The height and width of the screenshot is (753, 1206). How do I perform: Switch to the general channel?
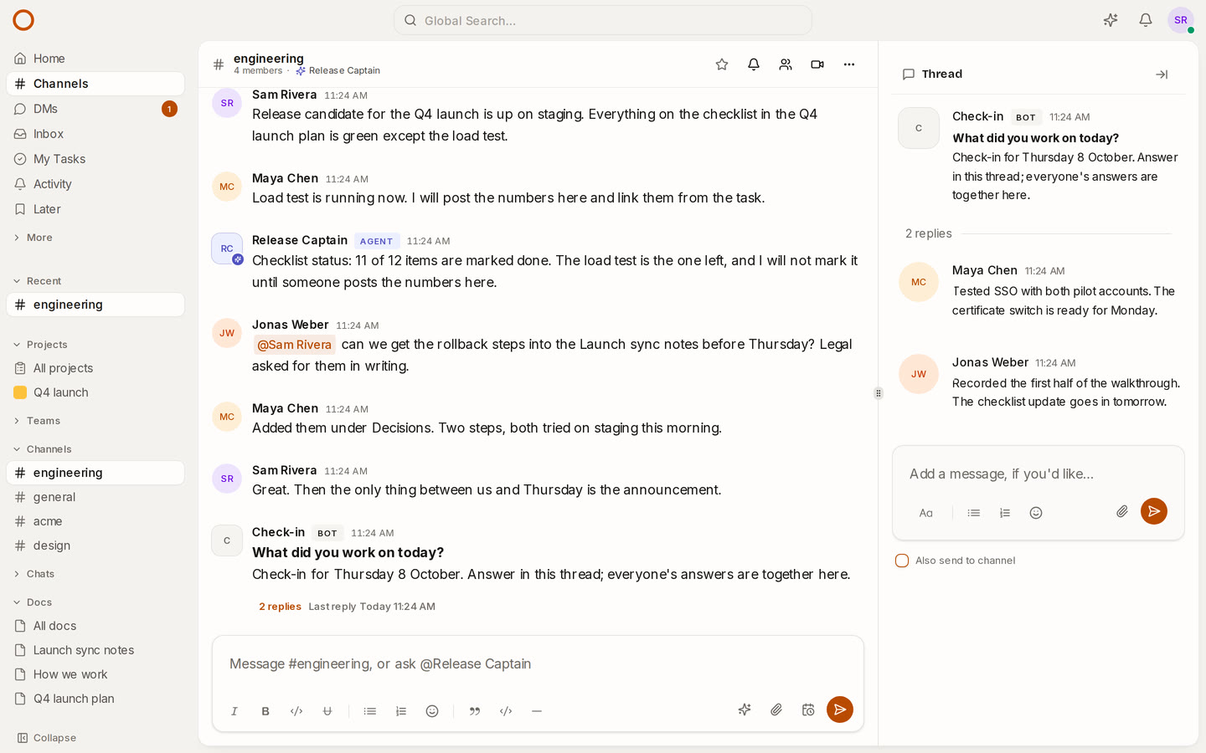95,497
